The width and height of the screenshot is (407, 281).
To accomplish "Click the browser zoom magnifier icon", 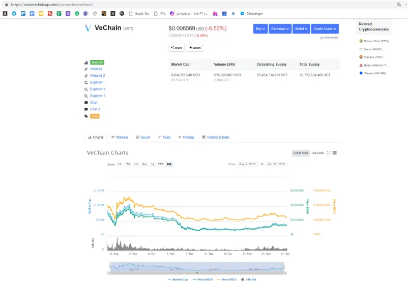I will point(399,5).
